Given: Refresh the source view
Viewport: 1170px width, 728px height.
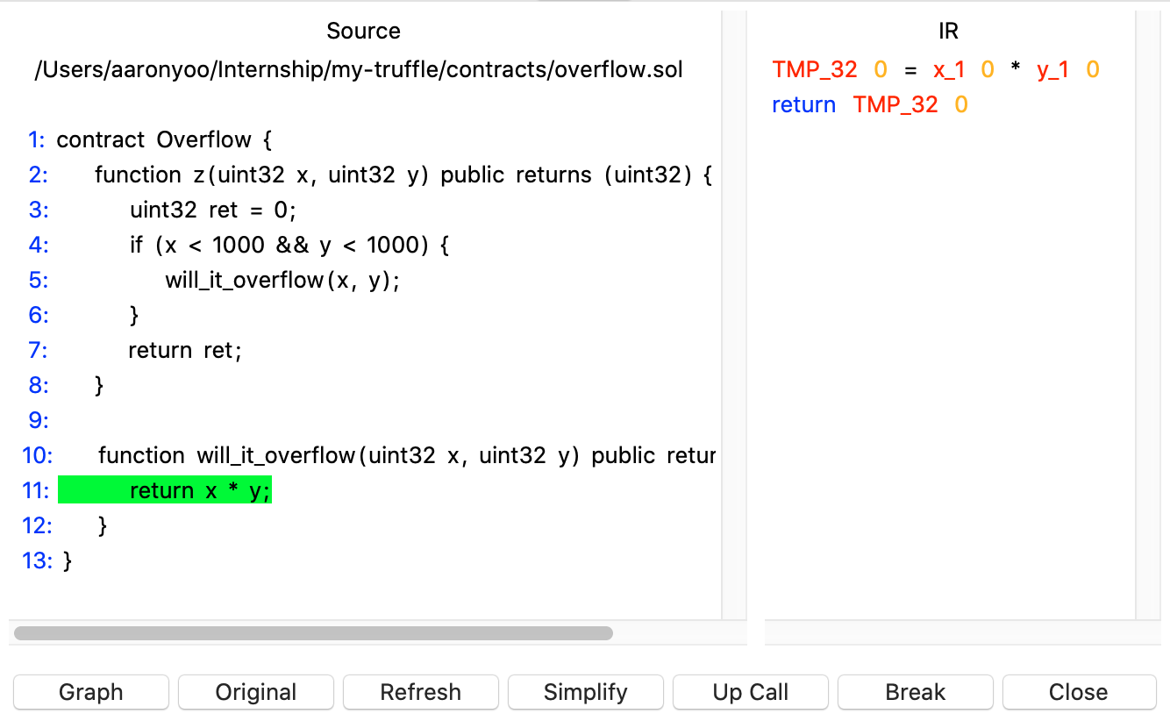Looking at the screenshot, I should [420, 692].
